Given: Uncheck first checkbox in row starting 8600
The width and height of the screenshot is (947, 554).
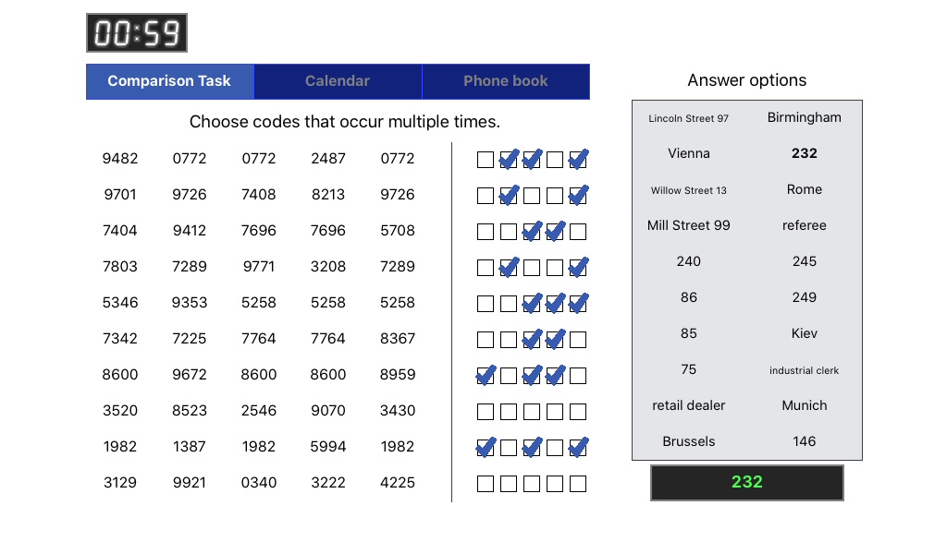Looking at the screenshot, I should tap(486, 376).
